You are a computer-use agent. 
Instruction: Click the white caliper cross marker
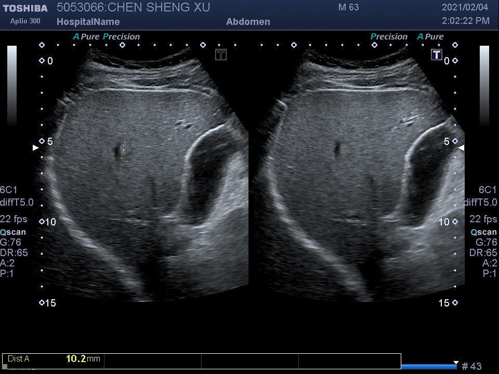click(x=125, y=142)
